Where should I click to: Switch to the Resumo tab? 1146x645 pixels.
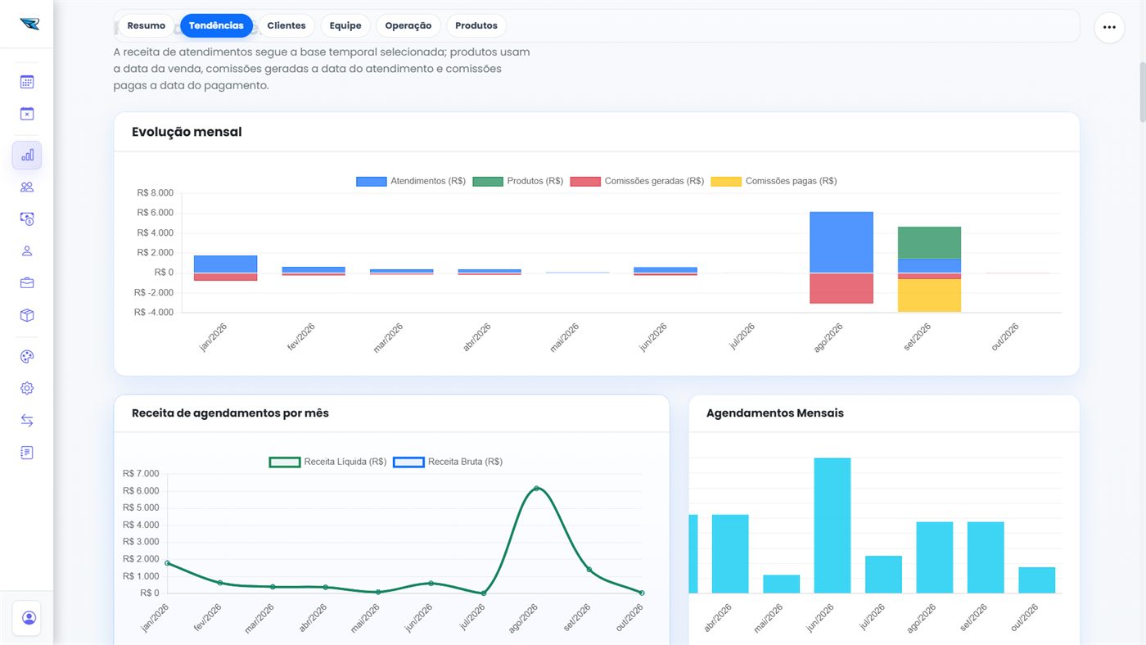click(x=147, y=26)
